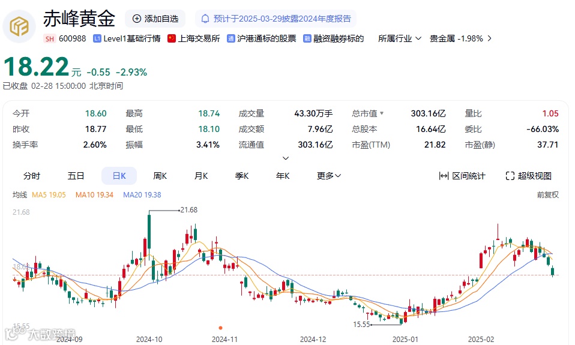
Task: Click the 成交量 value 43.30万手
Action: point(313,113)
